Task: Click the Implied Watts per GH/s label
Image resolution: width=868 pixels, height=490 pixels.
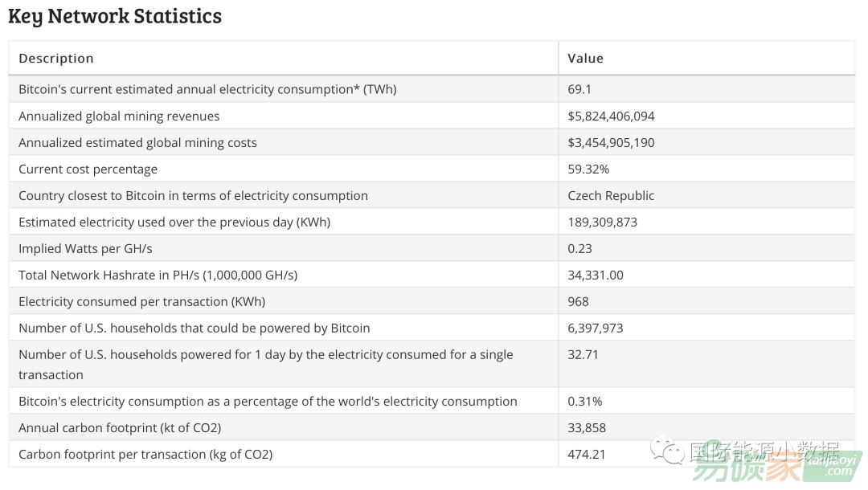Action: [85, 249]
